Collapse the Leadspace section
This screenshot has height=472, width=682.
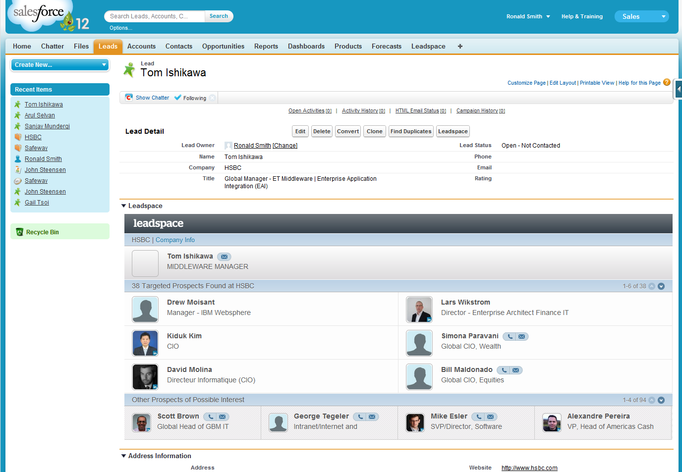pos(124,206)
